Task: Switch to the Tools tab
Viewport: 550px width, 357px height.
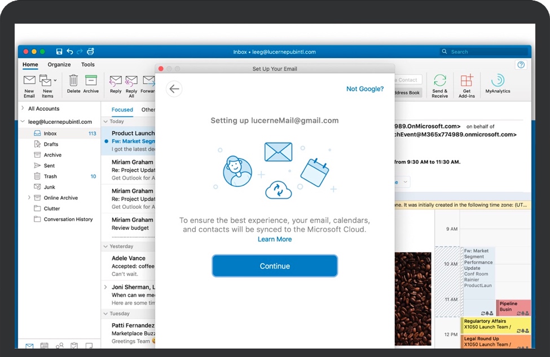Action: [87, 64]
